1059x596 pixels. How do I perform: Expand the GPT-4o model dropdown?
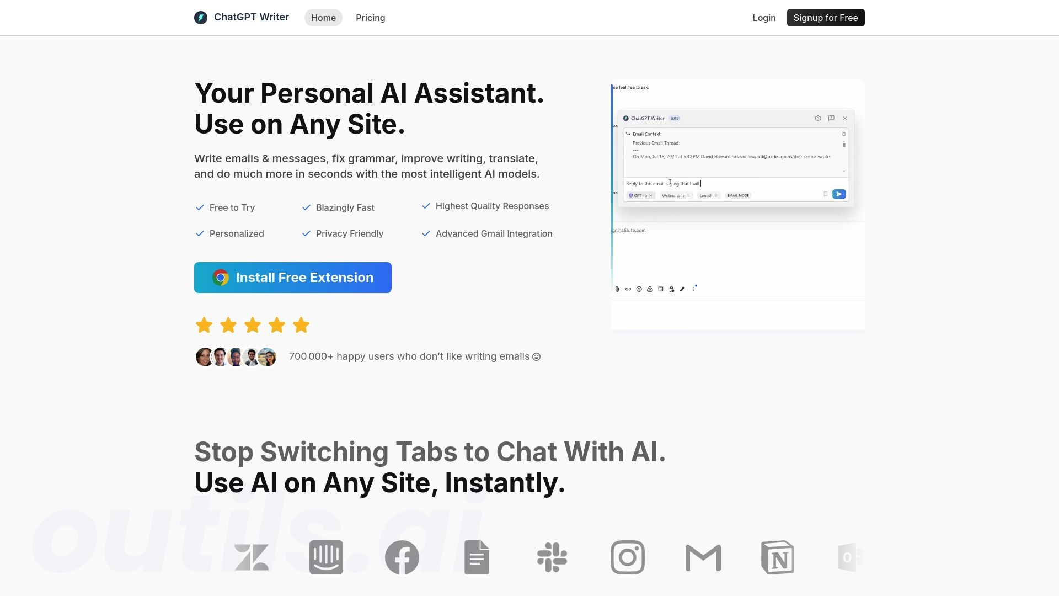point(641,195)
